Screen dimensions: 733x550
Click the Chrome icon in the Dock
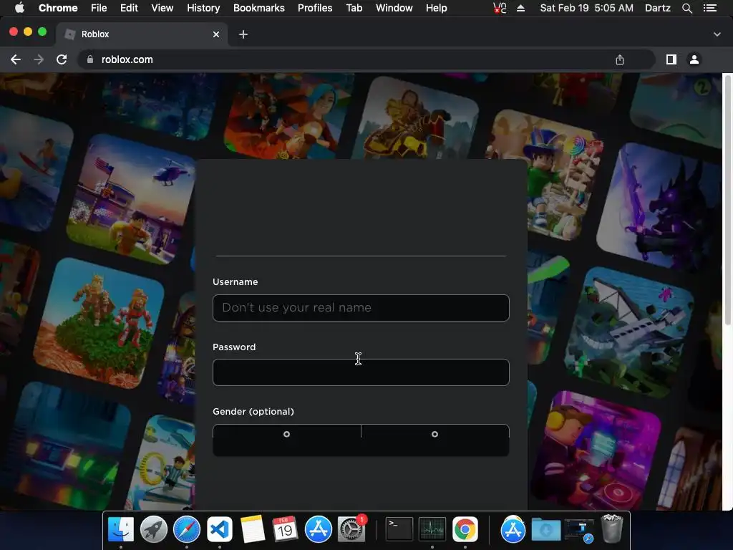pos(465,529)
